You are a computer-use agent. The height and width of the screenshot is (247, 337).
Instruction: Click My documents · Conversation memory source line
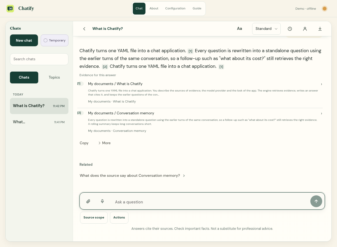tap(117, 131)
